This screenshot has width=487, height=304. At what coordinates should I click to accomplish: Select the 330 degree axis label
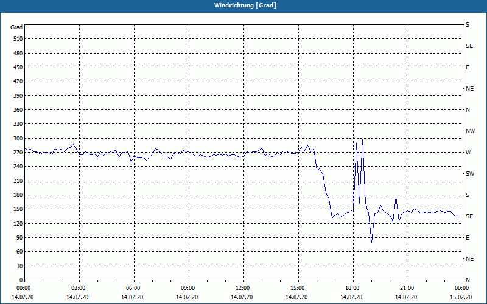point(18,124)
